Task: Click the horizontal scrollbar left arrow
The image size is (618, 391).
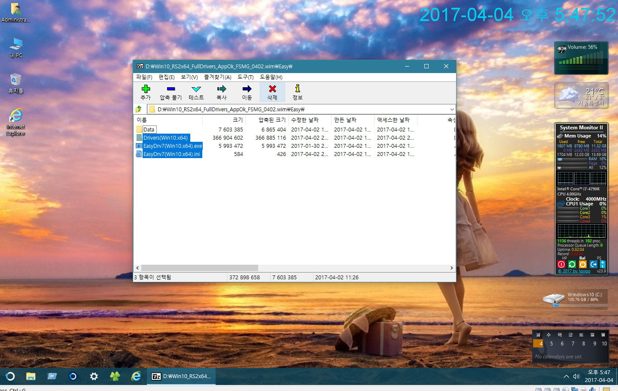Action: (137, 268)
